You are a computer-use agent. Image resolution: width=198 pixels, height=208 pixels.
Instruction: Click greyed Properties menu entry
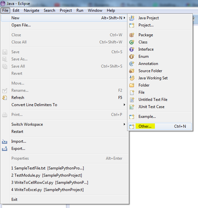coord(64,158)
